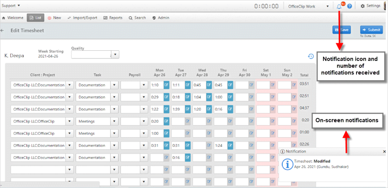This screenshot has height=188, width=388.
Task: Click the Timesheet: Modified notification text
Action: coord(312,161)
